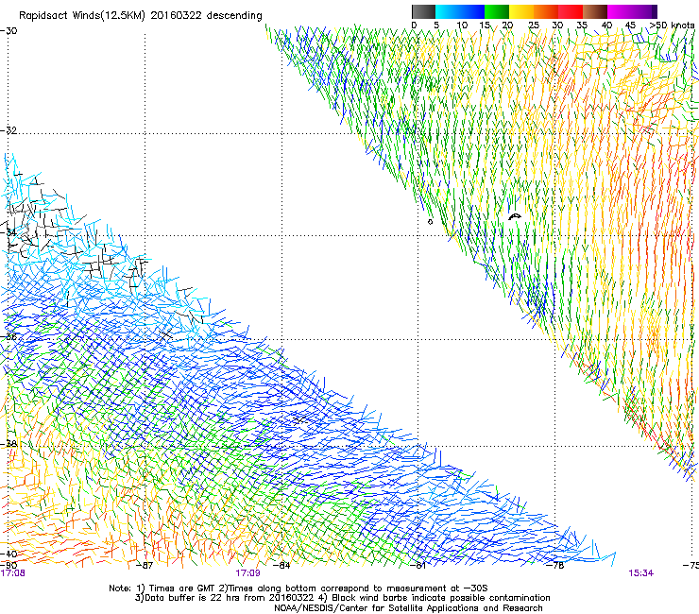Image resolution: width=699 pixels, height=614 pixels.
Task: Click the title 'Rapidscat Winds(12.5KM) 20160322 descending'
Action: [x=141, y=16]
